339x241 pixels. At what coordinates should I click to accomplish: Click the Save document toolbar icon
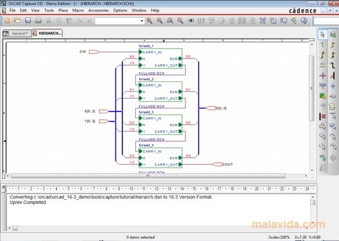(28, 20)
